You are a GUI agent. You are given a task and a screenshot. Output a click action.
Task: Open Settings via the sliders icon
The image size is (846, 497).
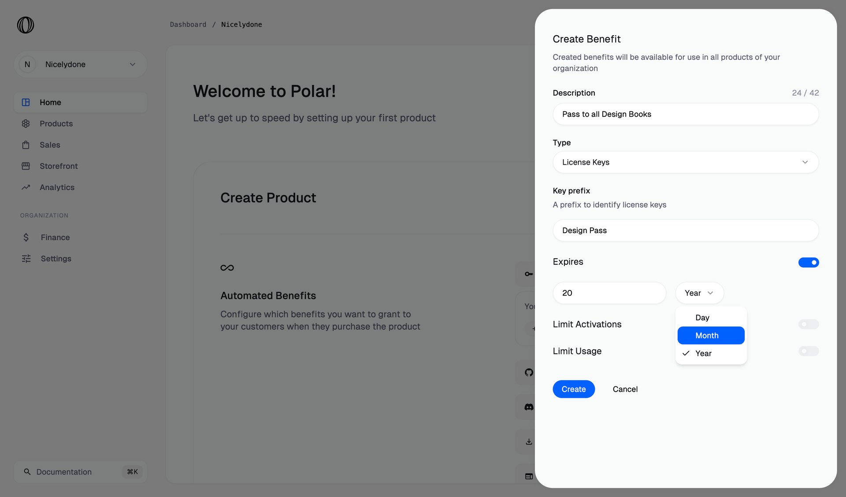26,258
